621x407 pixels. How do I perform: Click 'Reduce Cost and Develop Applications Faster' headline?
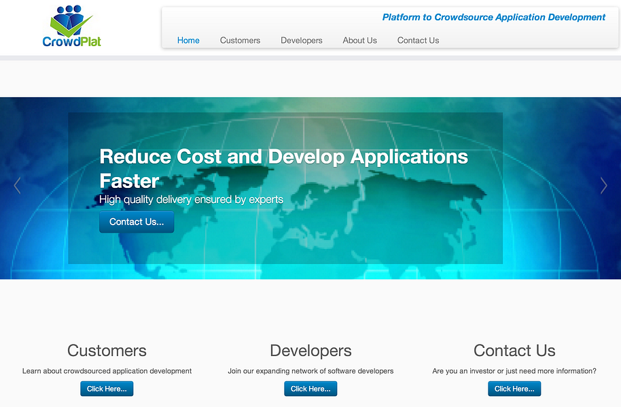pos(283,168)
